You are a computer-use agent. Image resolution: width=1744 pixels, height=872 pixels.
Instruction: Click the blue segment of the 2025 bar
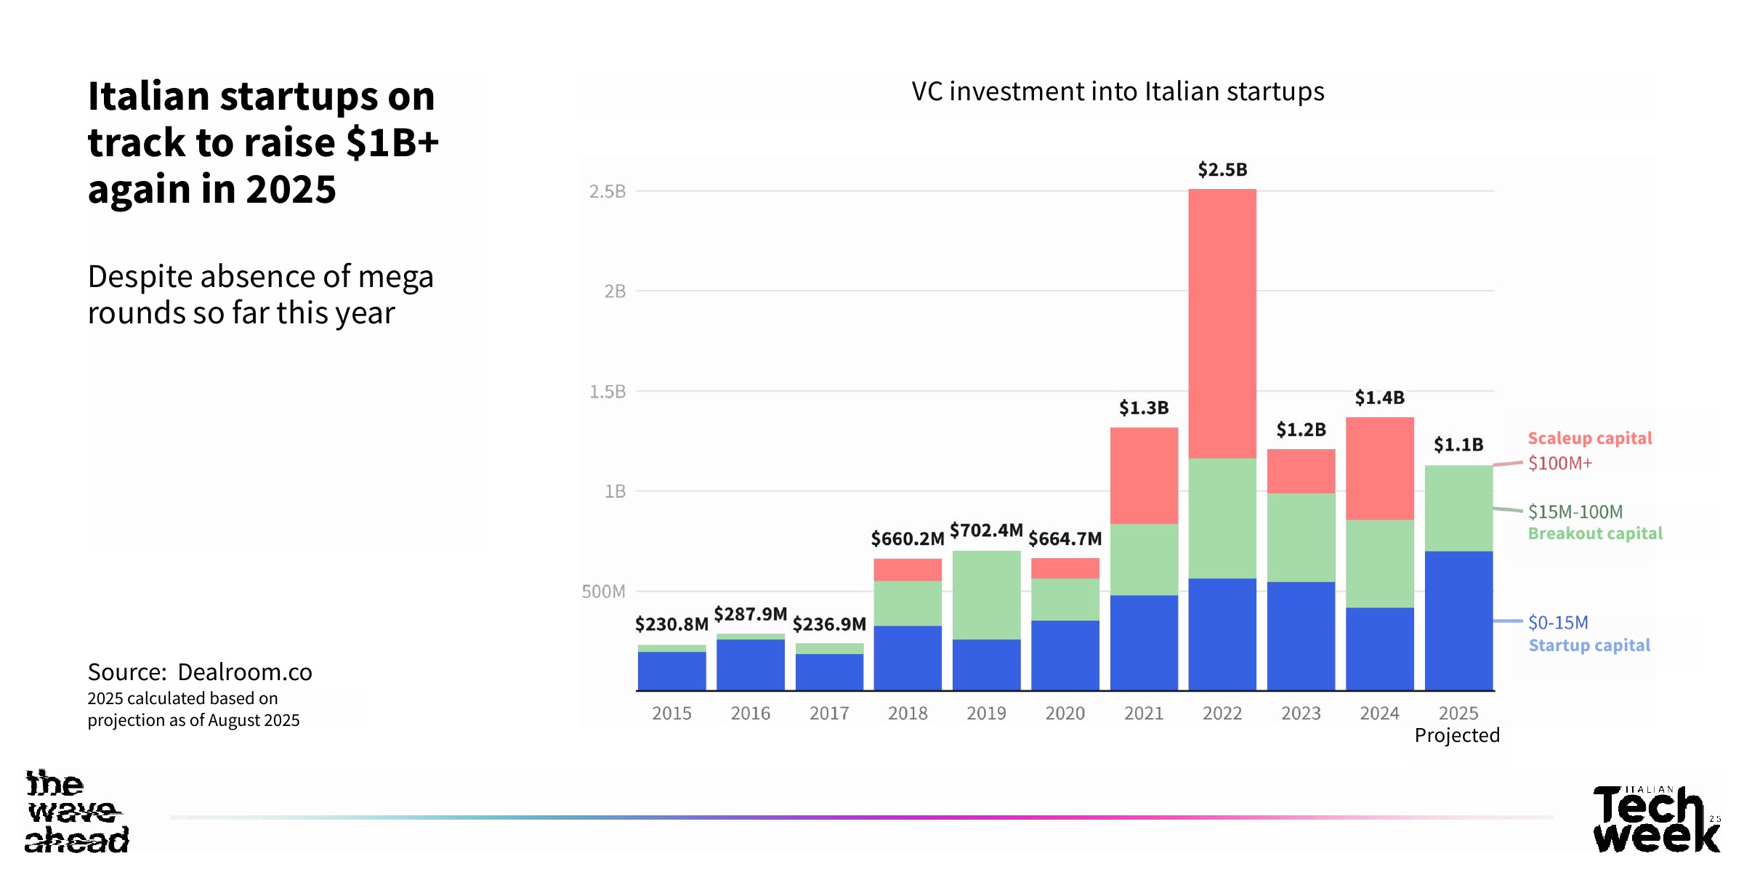[1458, 621]
